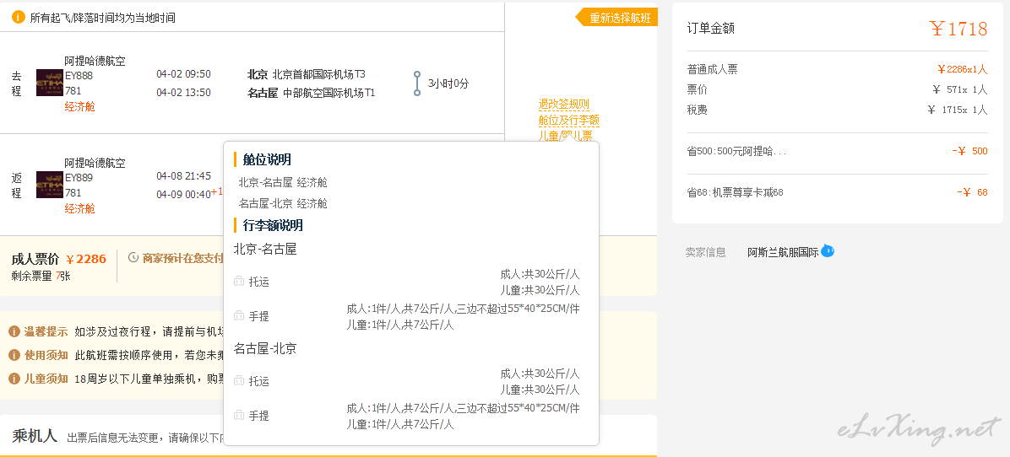Click the return flight number EY889
The width and height of the screenshot is (1010, 457).
pyautogui.click(x=79, y=178)
